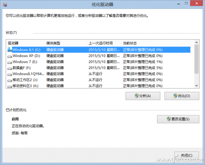
Task: Minimize the 优化驱动器 window
Action: pos(179,4)
